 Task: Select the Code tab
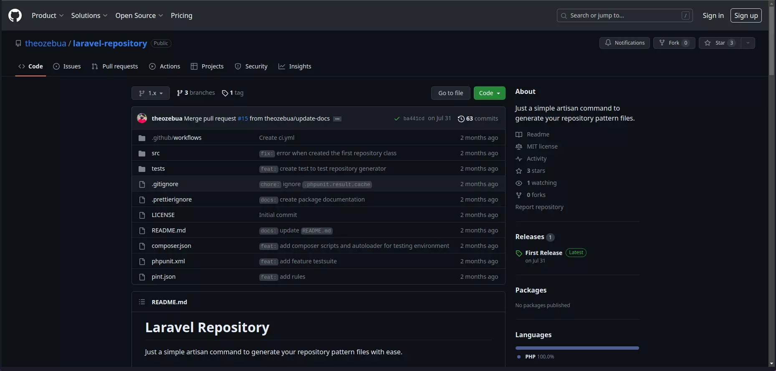(x=30, y=66)
